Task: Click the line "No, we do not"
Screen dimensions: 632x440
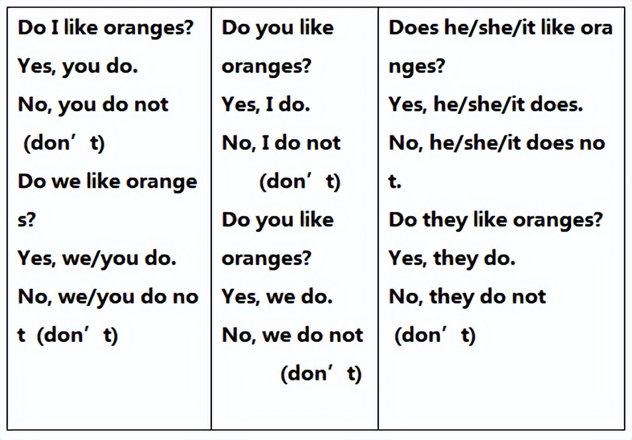Action: pyautogui.click(x=292, y=335)
